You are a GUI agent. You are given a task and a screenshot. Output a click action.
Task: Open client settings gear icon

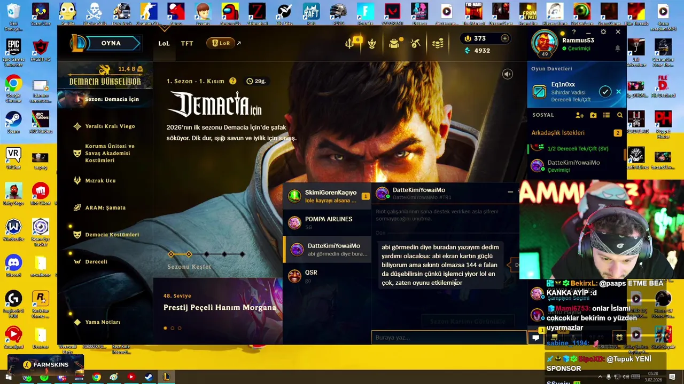coord(603,32)
